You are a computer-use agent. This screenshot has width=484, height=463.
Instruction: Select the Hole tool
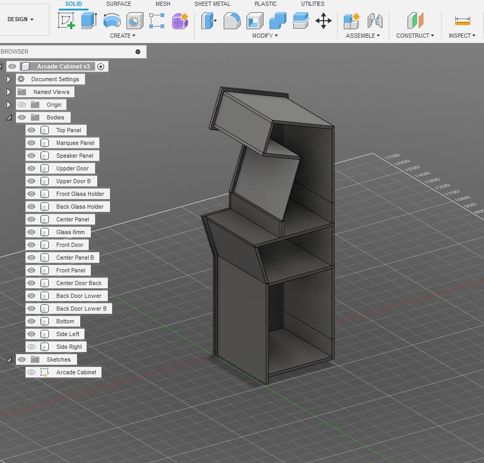134,21
